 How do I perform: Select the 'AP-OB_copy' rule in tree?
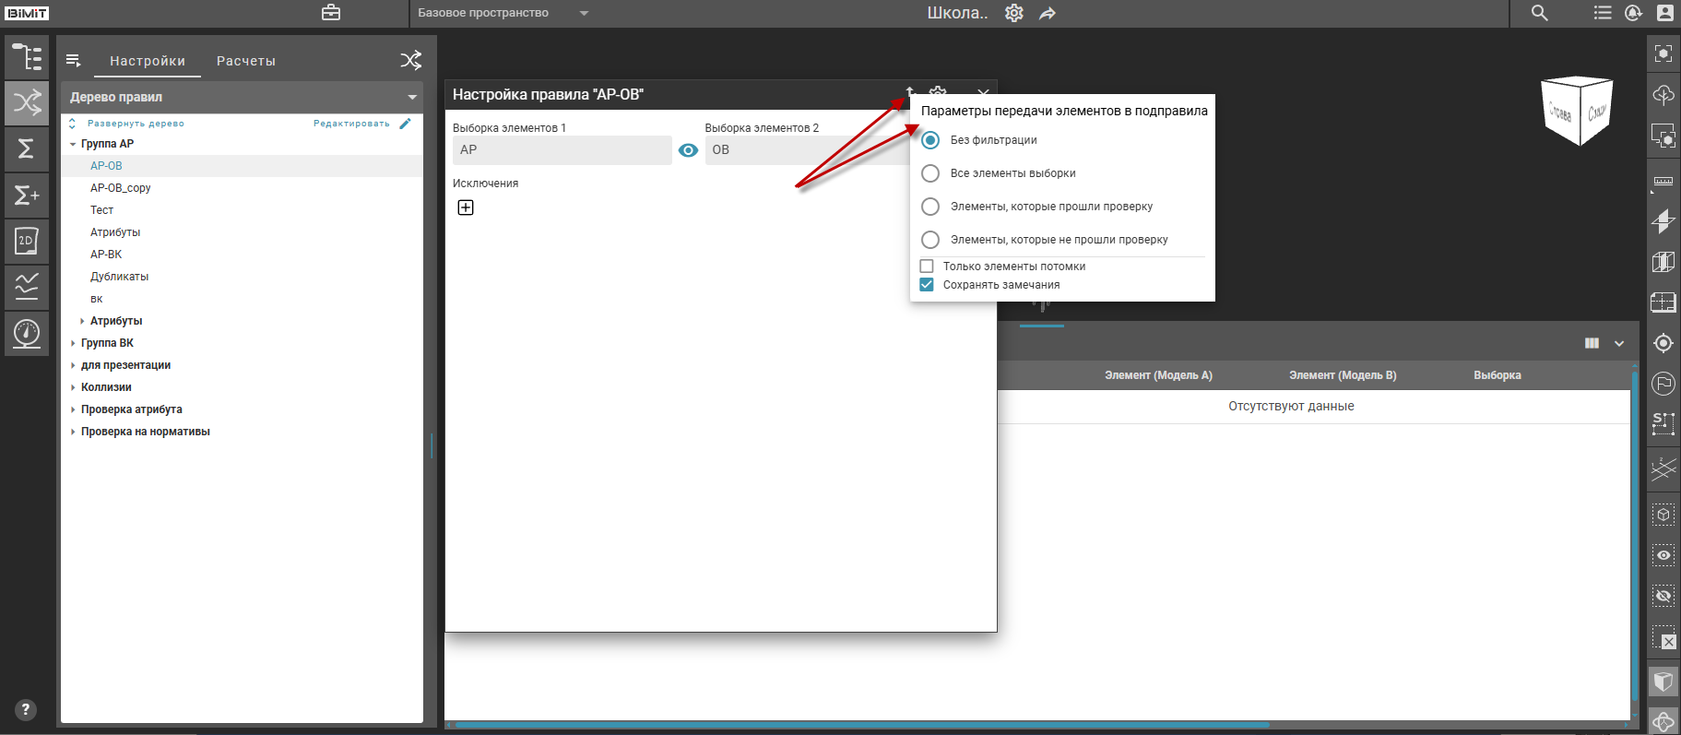120,188
